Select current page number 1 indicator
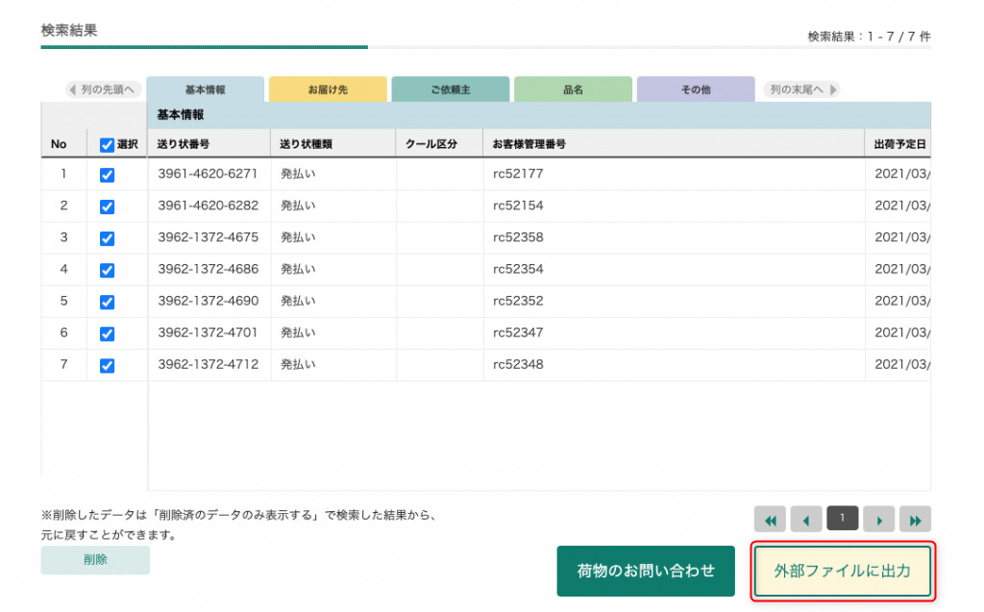984x612 pixels. coord(843,519)
